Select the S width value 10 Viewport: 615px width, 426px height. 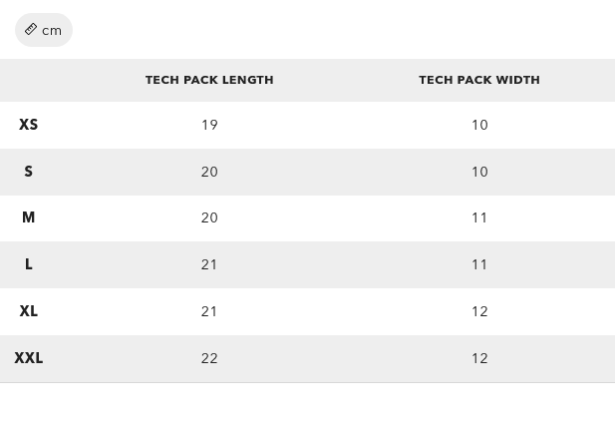click(x=479, y=172)
